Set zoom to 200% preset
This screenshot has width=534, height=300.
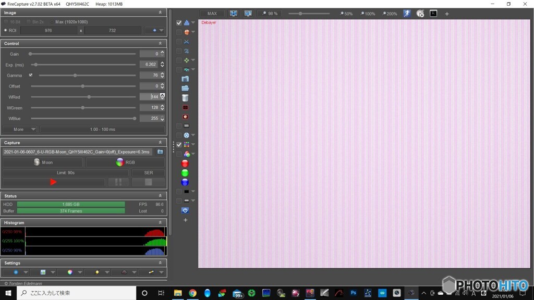tap(389, 14)
